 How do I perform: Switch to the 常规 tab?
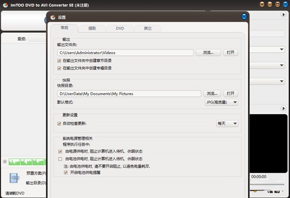[64, 28]
